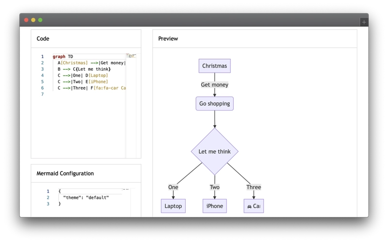Click the Let me think diamond node
388x243 pixels.
click(x=214, y=151)
